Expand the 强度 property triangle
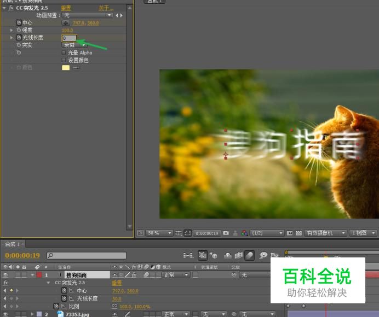Screen dimensions: 379x317 [12, 30]
